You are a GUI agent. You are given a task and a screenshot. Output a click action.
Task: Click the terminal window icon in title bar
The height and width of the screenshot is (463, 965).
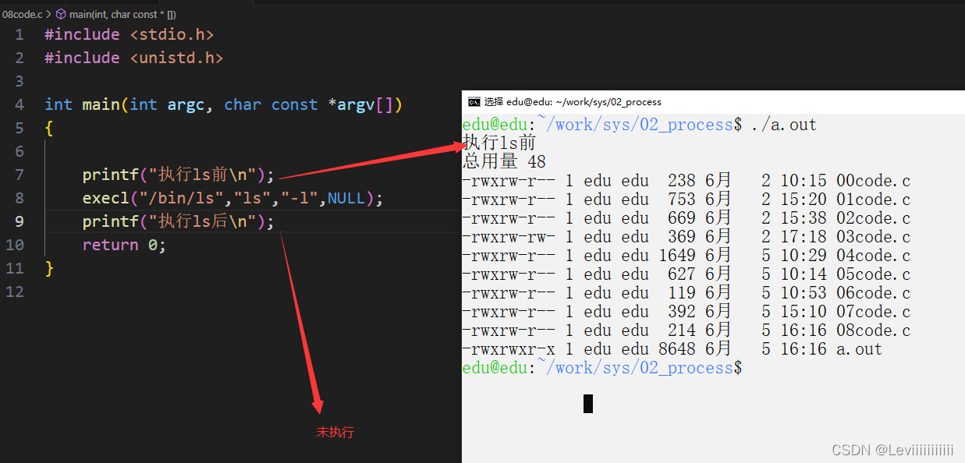474,101
